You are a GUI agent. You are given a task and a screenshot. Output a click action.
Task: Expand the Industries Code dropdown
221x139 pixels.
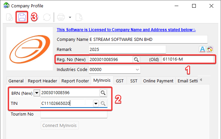[x=137, y=70]
